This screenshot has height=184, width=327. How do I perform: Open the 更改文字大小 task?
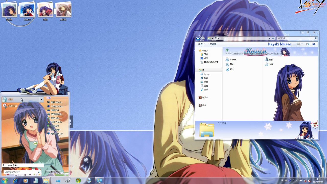pyautogui.click(x=55, y=134)
